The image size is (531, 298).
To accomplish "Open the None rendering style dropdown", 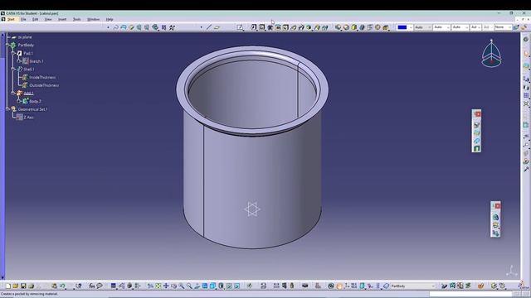I will 503,27.
